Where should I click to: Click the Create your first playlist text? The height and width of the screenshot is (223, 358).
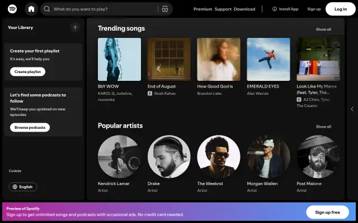[35, 51]
